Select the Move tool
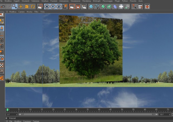The image size is (173, 122). [x=21, y=6]
